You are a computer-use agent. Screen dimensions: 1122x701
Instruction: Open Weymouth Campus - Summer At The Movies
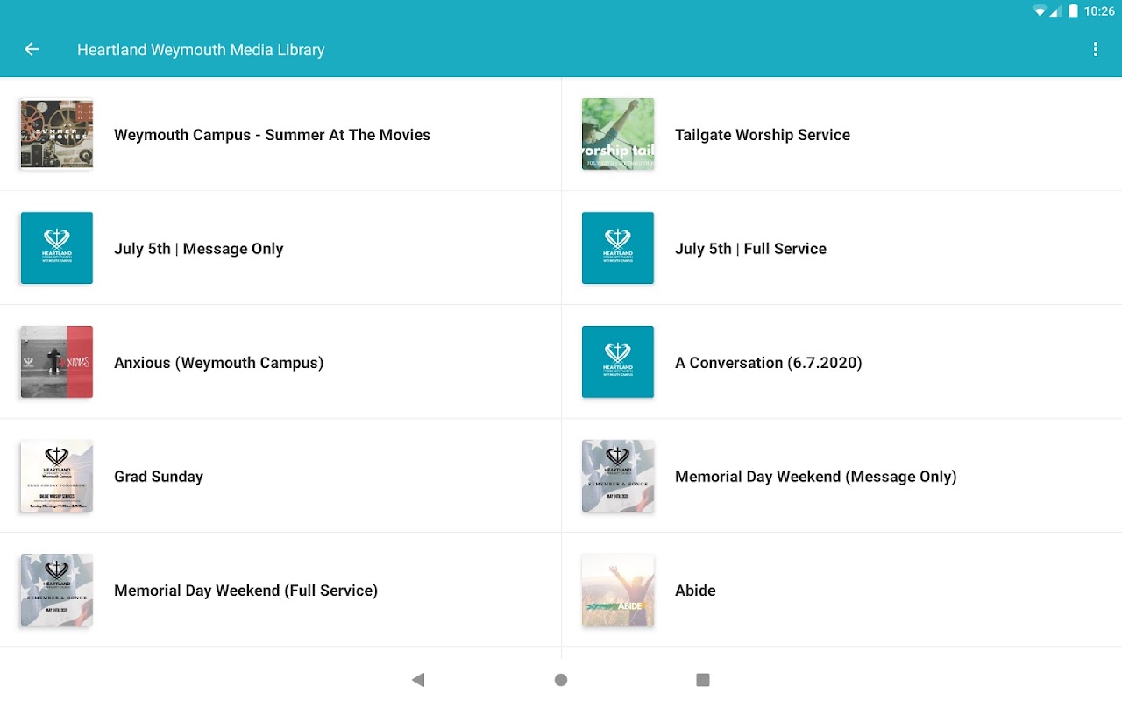click(x=272, y=135)
